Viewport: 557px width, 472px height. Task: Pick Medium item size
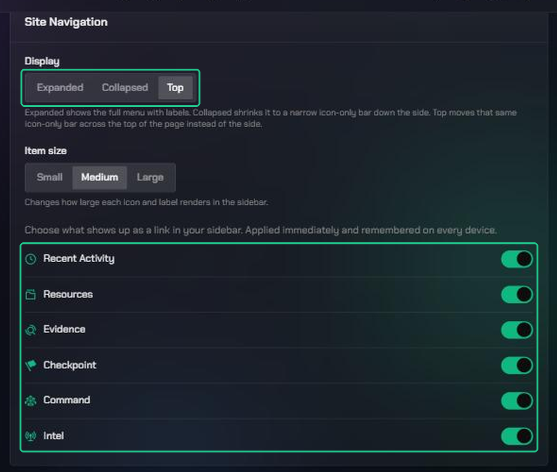99,177
